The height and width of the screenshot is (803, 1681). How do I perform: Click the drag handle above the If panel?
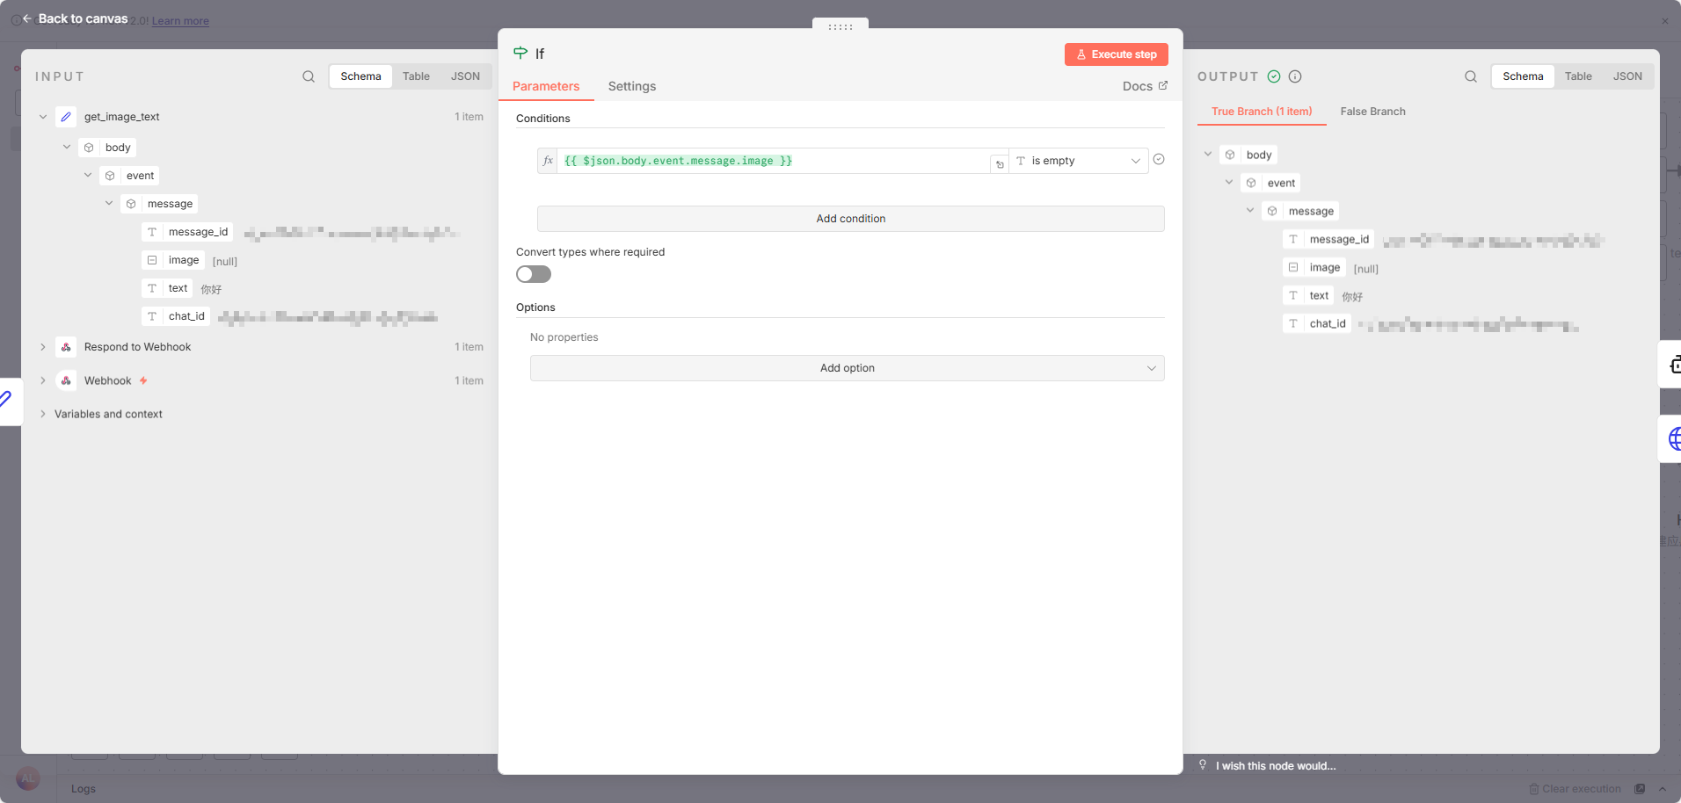click(x=840, y=26)
